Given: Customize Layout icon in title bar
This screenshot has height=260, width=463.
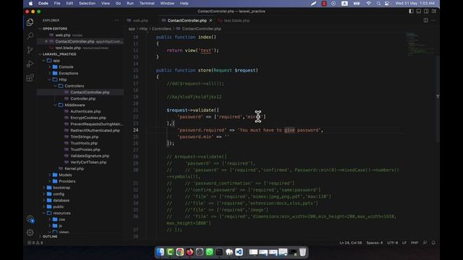Looking at the screenshot, I should 434,12.
